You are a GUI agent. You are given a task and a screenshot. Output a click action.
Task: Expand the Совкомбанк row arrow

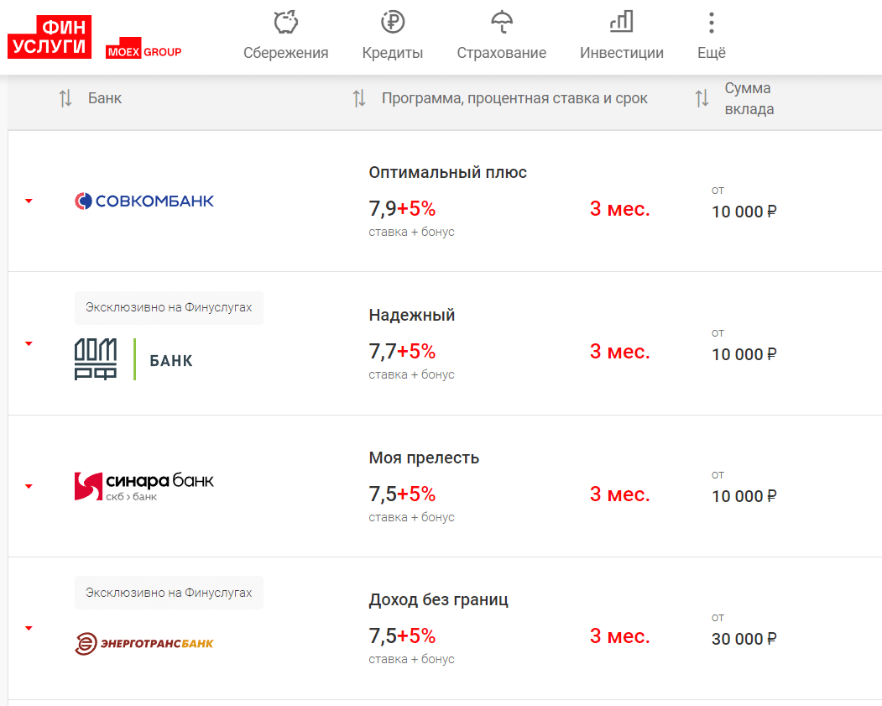[29, 201]
